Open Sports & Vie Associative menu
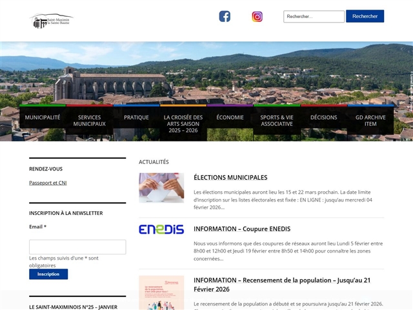 277,121
